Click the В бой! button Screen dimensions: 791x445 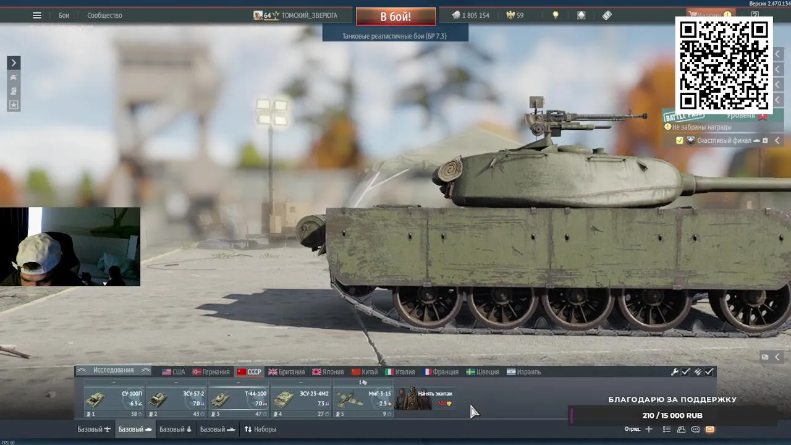(395, 17)
